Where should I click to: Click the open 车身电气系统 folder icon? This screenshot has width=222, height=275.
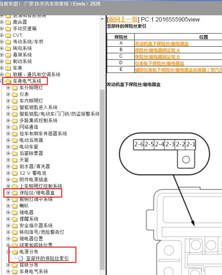tap(8, 81)
